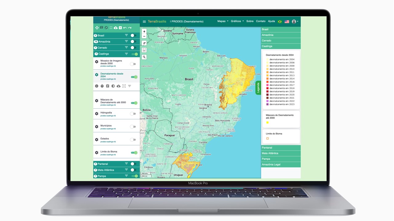
Task: Click the map search magnifier button
Action: [x=144, y=57]
